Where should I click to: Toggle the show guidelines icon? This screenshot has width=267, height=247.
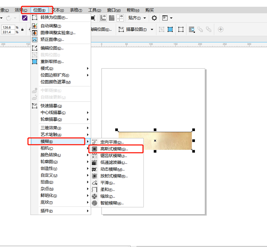point(121,18)
